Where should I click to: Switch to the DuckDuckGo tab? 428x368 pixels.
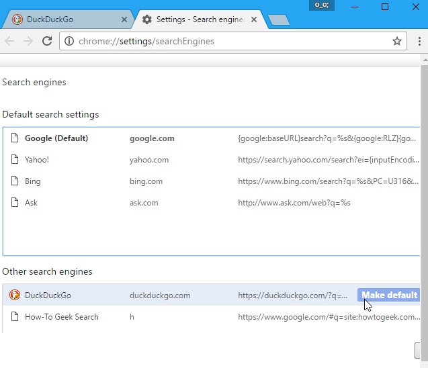(x=67, y=19)
